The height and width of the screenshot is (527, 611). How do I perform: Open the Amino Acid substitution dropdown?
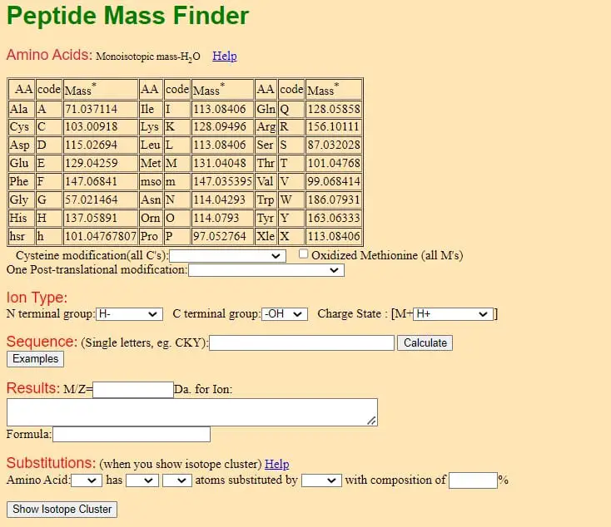[87, 480]
